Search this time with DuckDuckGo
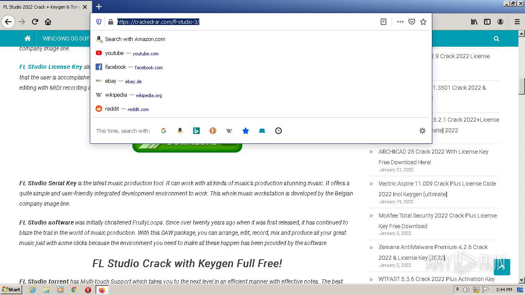The height and width of the screenshot is (295, 525). 213,131
